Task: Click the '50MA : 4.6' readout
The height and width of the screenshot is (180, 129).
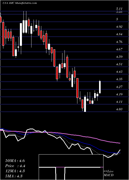Action: tap(15, 161)
